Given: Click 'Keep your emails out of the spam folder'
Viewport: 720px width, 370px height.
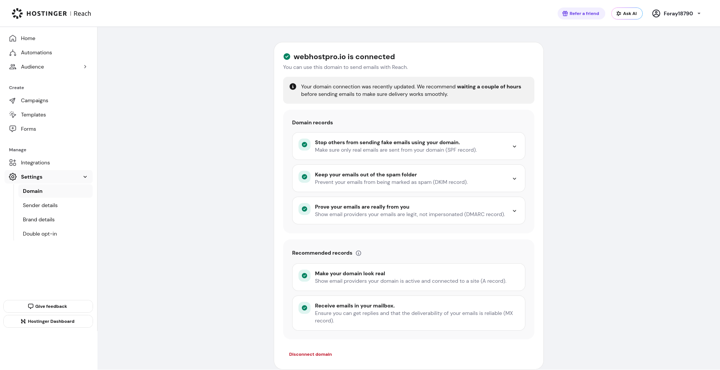Looking at the screenshot, I should [366, 175].
